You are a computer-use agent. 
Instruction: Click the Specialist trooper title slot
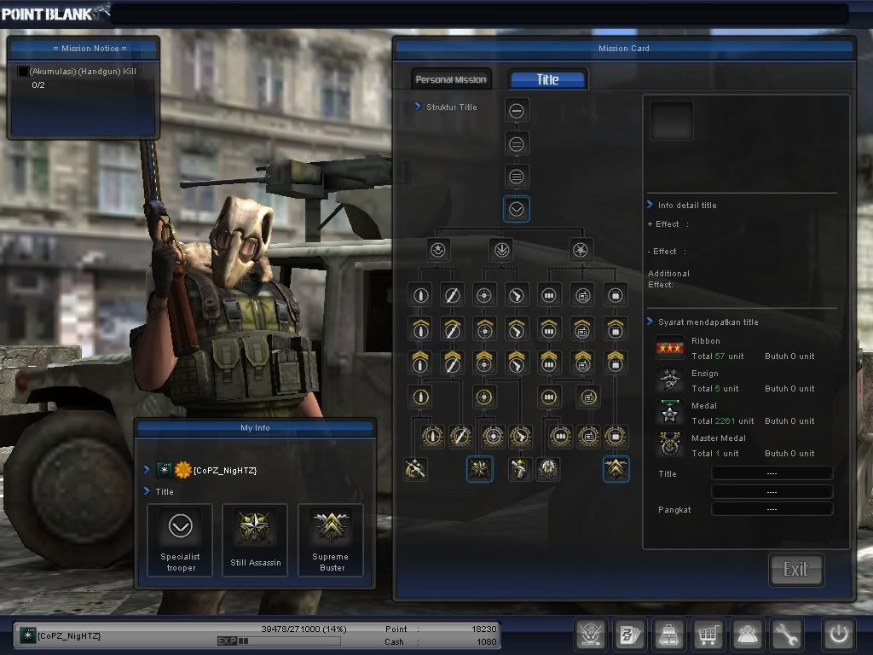(x=180, y=540)
